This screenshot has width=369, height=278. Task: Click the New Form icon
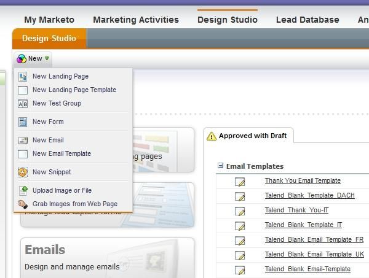pos(23,122)
